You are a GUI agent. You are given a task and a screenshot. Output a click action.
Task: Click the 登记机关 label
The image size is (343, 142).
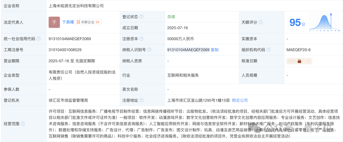point(12,100)
